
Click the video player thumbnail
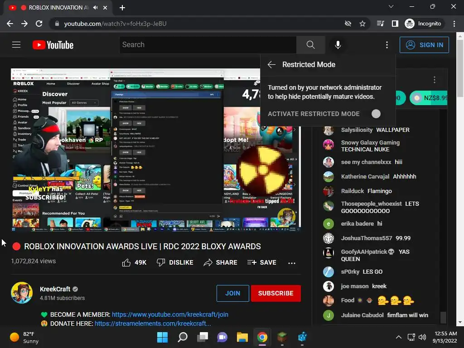click(156, 150)
